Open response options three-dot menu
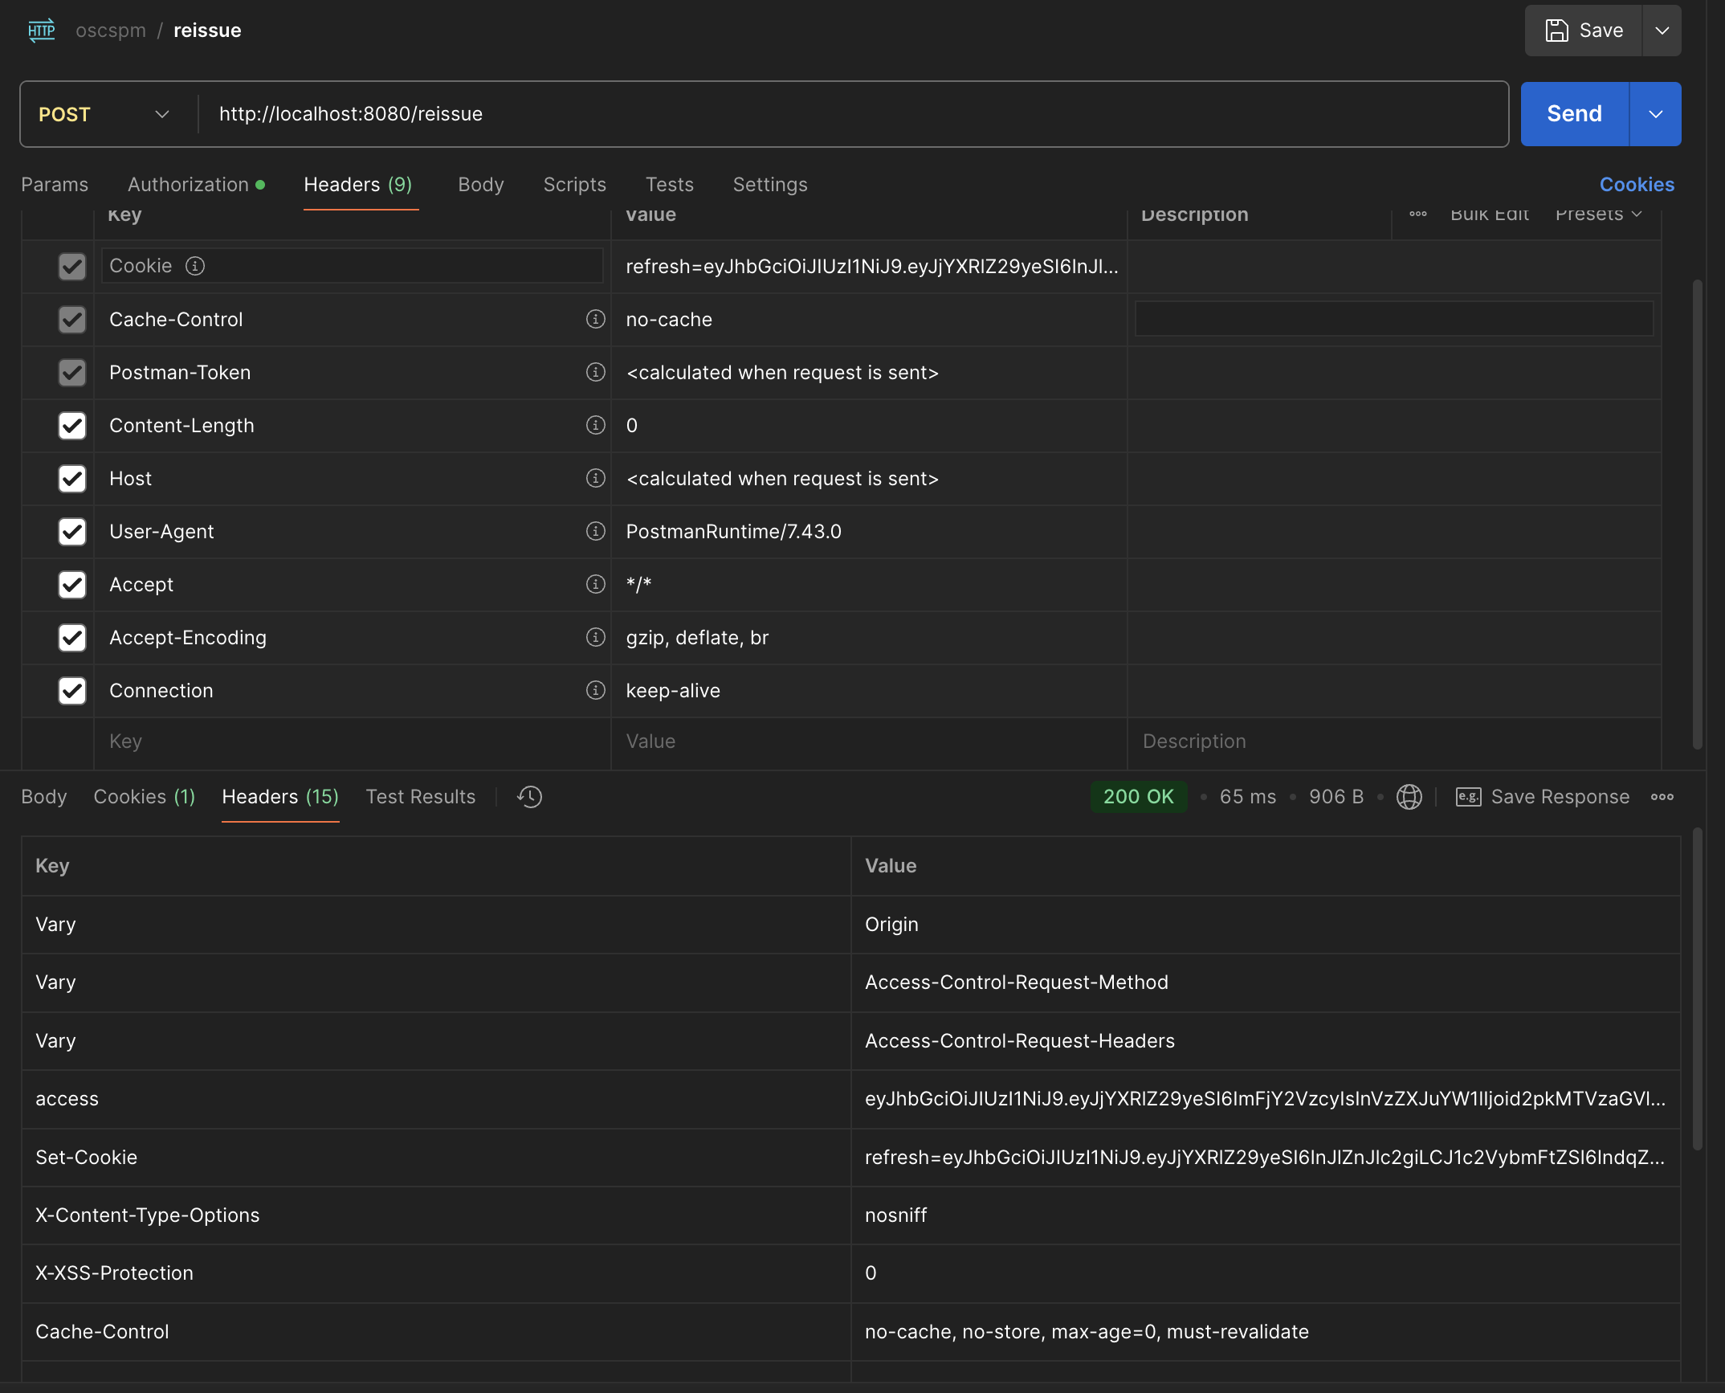 [x=1662, y=797]
